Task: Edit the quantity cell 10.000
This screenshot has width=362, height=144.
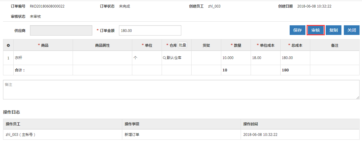Action: (x=235, y=58)
